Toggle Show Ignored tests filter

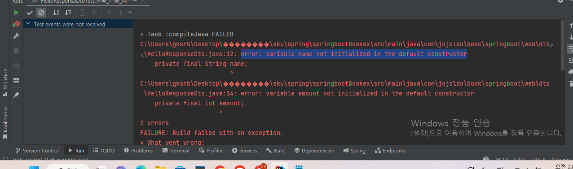coord(41,13)
